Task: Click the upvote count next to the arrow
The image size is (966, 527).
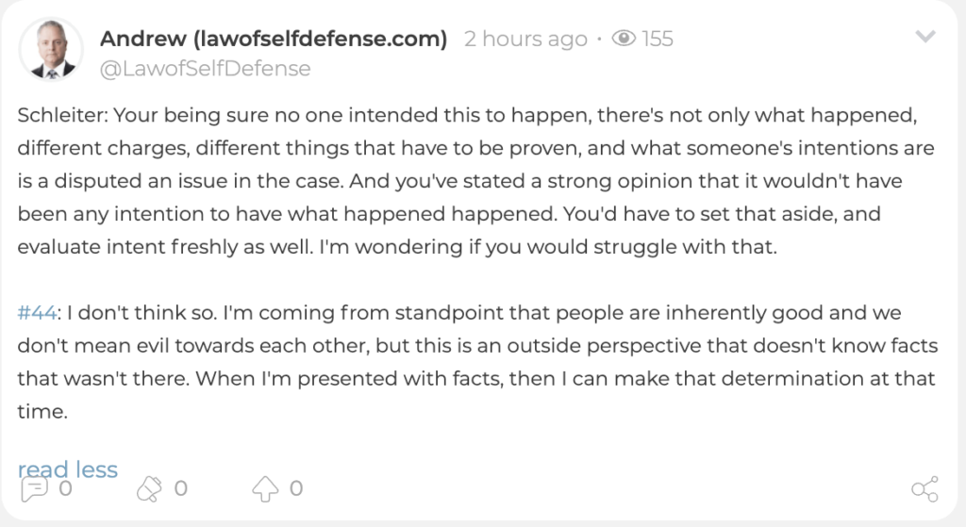Action: pyautogui.click(x=296, y=489)
